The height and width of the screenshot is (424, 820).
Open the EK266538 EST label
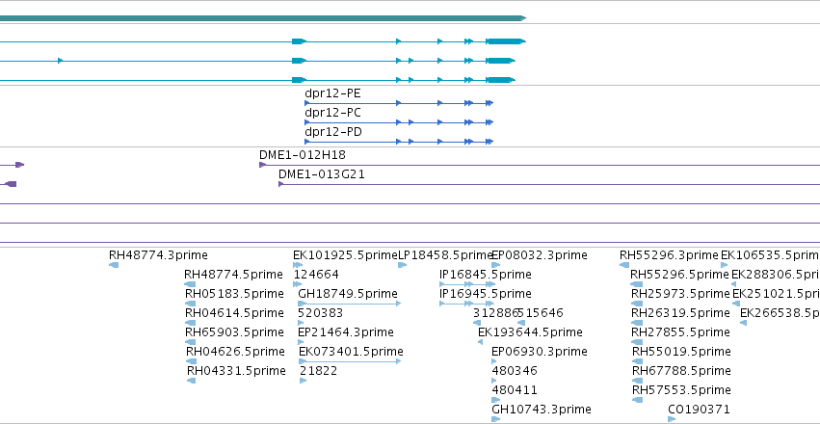(780, 312)
